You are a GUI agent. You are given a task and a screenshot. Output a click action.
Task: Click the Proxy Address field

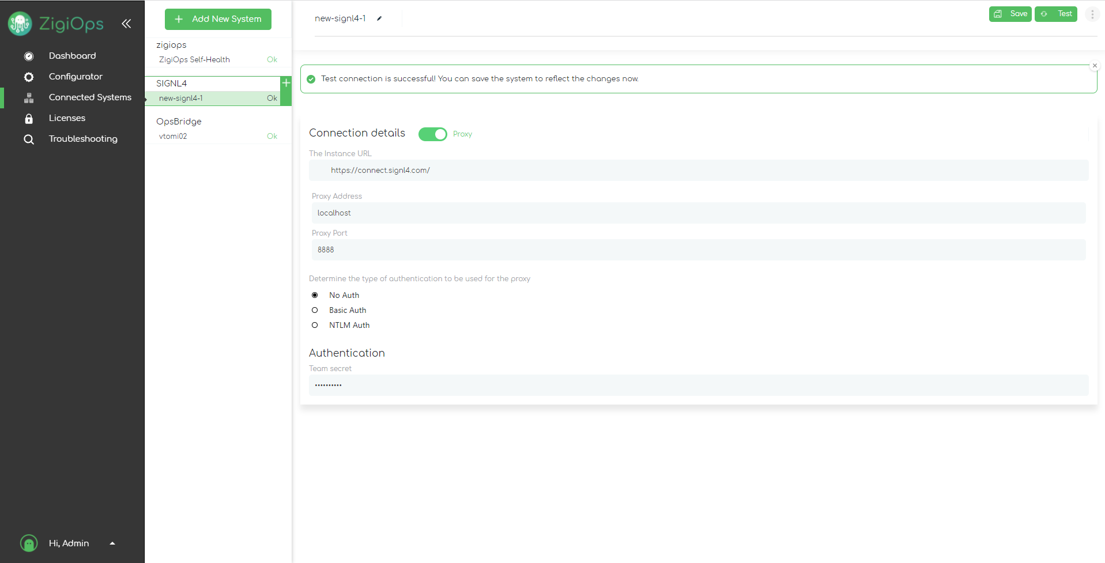click(x=699, y=213)
